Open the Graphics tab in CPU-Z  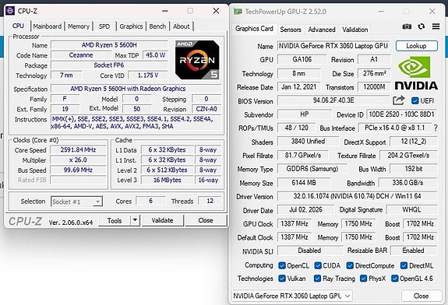[x=131, y=26]
